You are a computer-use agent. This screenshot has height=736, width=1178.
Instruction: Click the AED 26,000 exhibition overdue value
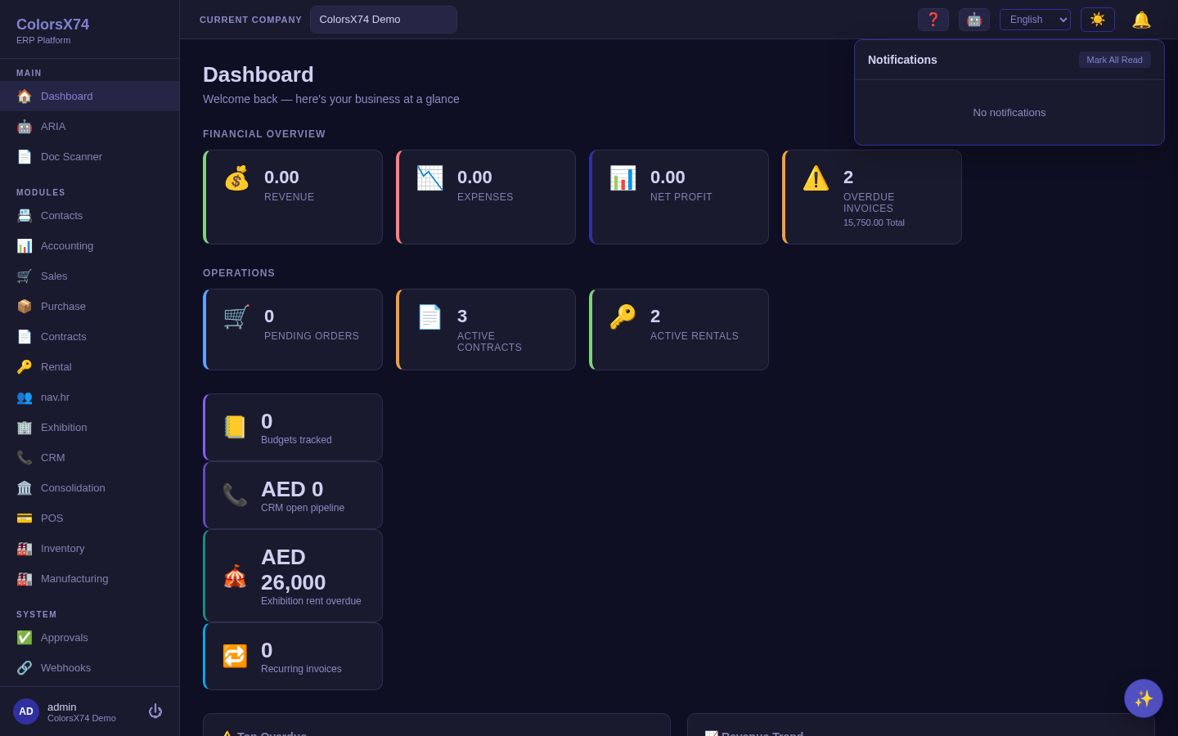[x=294, y=569]
